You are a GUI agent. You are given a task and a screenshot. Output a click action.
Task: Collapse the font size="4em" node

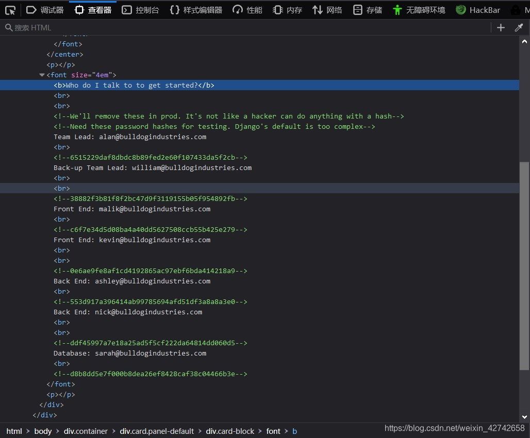point(42,75)
